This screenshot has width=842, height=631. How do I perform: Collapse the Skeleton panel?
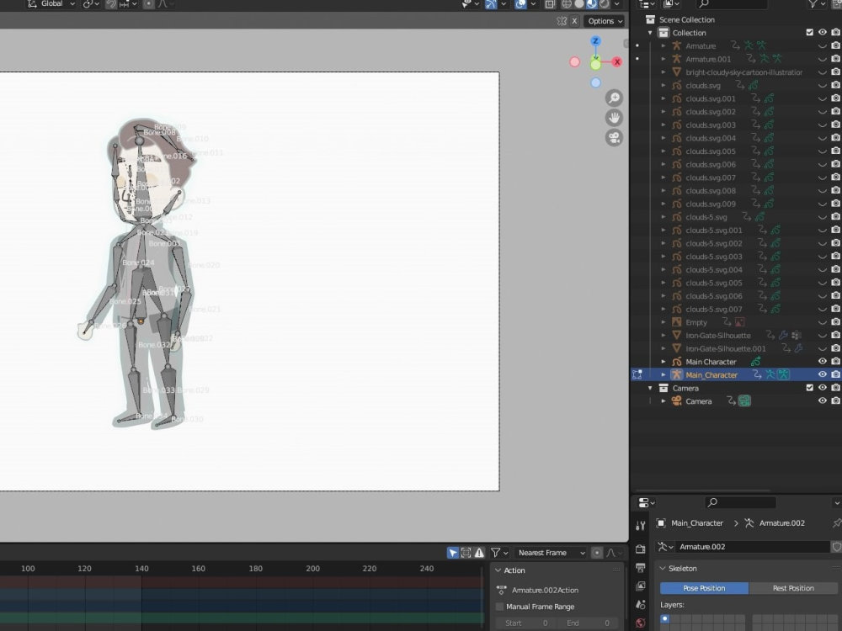click(663, 568)
